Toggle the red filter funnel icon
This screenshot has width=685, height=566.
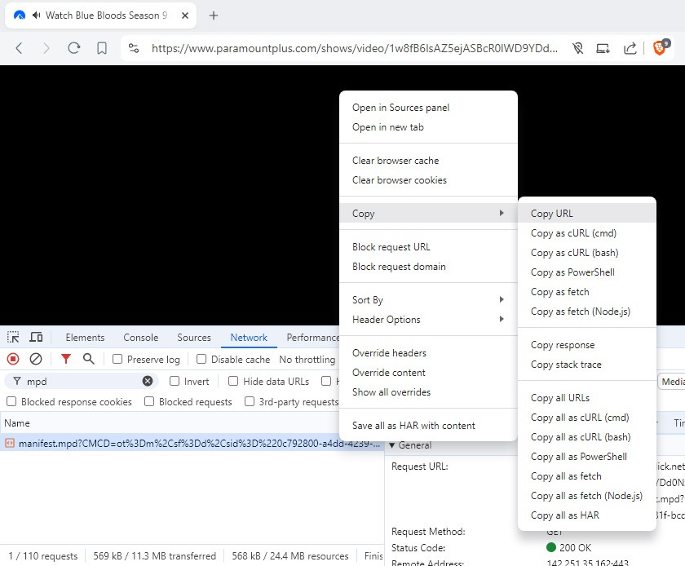(66, 359)
